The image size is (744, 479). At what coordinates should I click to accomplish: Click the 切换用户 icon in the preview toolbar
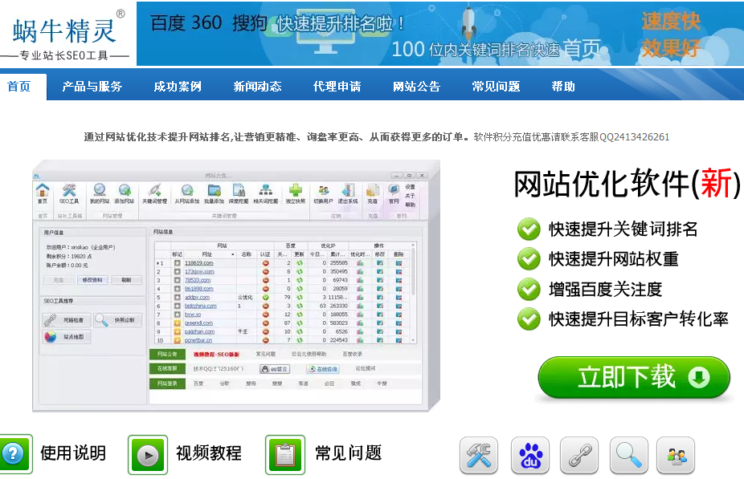pyautogui.click(x=323, y=193)
